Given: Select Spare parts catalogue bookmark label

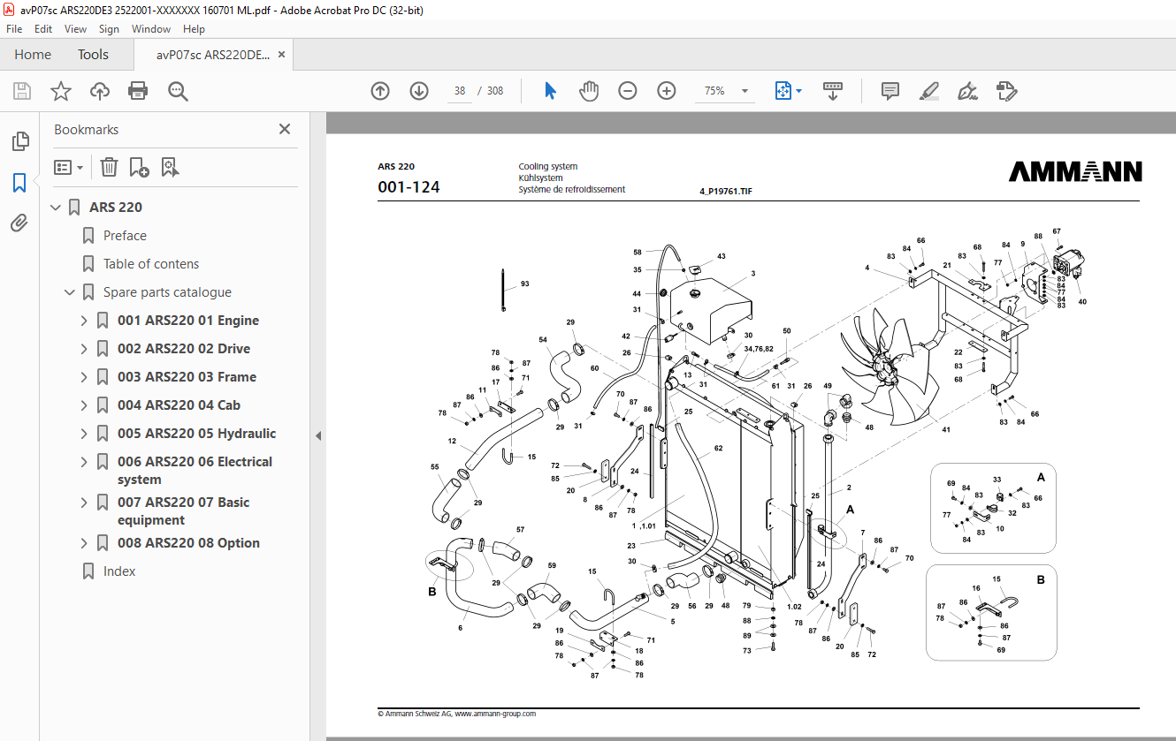Looking at the screenshot, I should [x=167, y=292].
